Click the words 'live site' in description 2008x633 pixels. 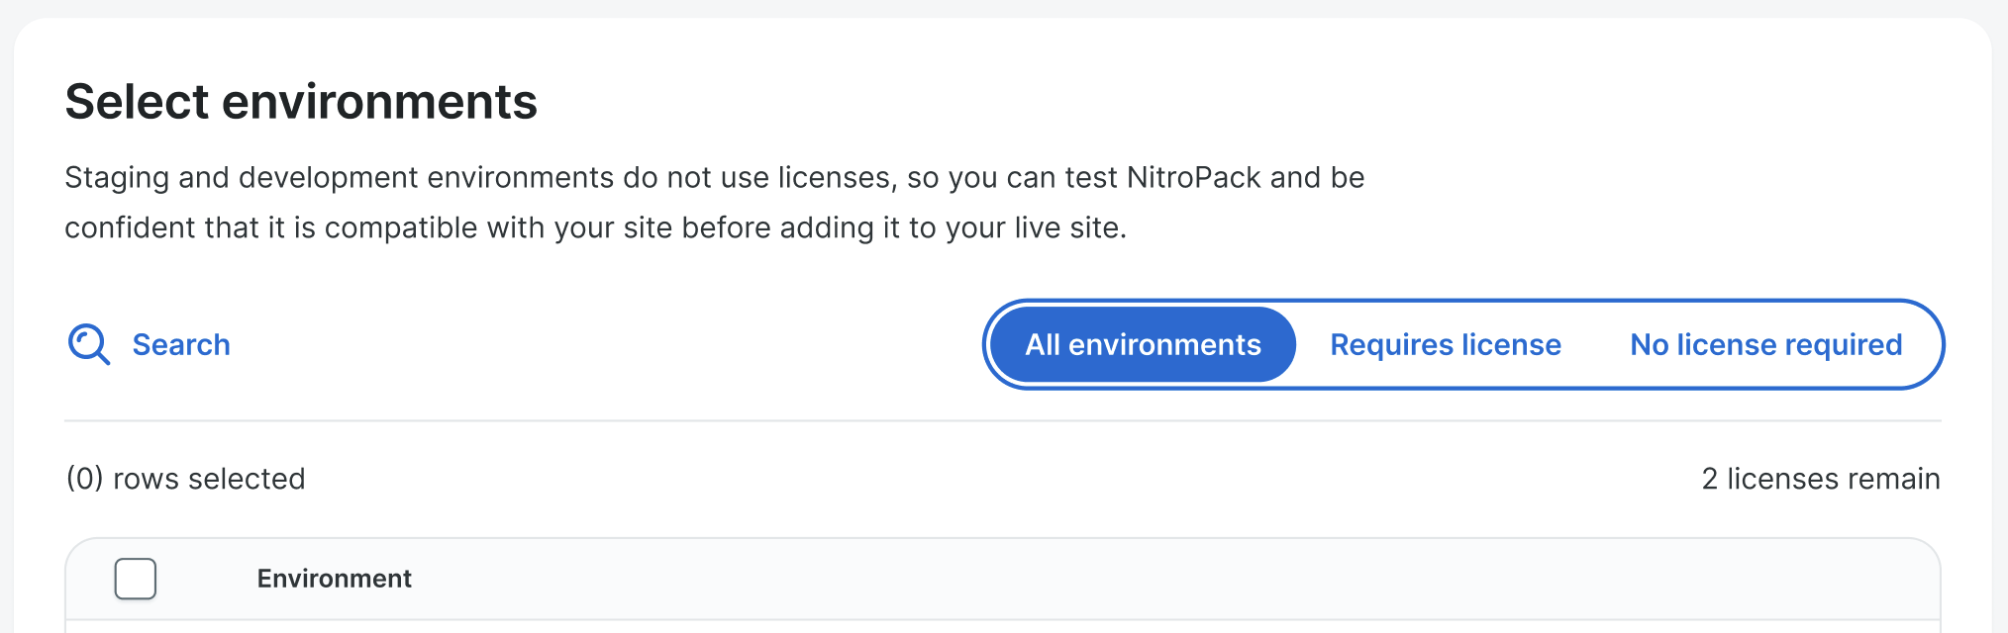click(1069, 228)
